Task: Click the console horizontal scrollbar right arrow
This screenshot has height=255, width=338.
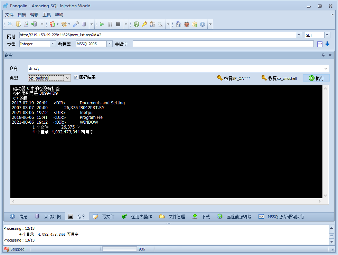Action: coord(319,201)
